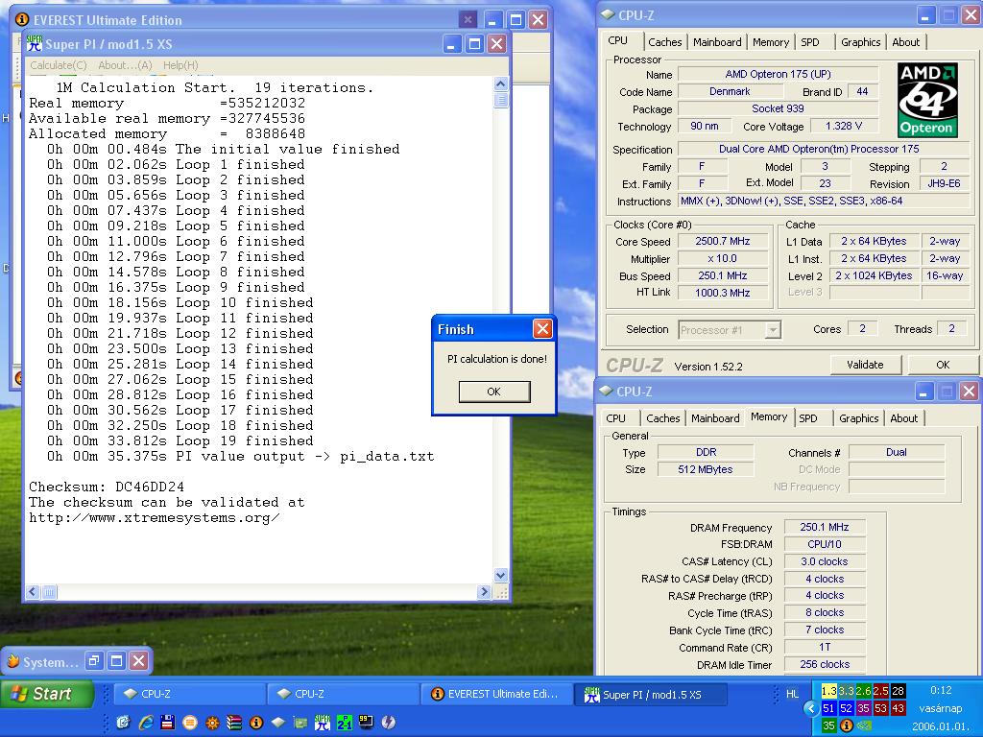Click OK in the Finish dialog
Image resolution: width=983 pixels, height=737 pixels.
click(x=494, y=392)
